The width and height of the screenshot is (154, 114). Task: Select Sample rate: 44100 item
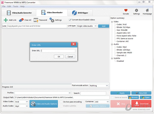pos(124,52)
